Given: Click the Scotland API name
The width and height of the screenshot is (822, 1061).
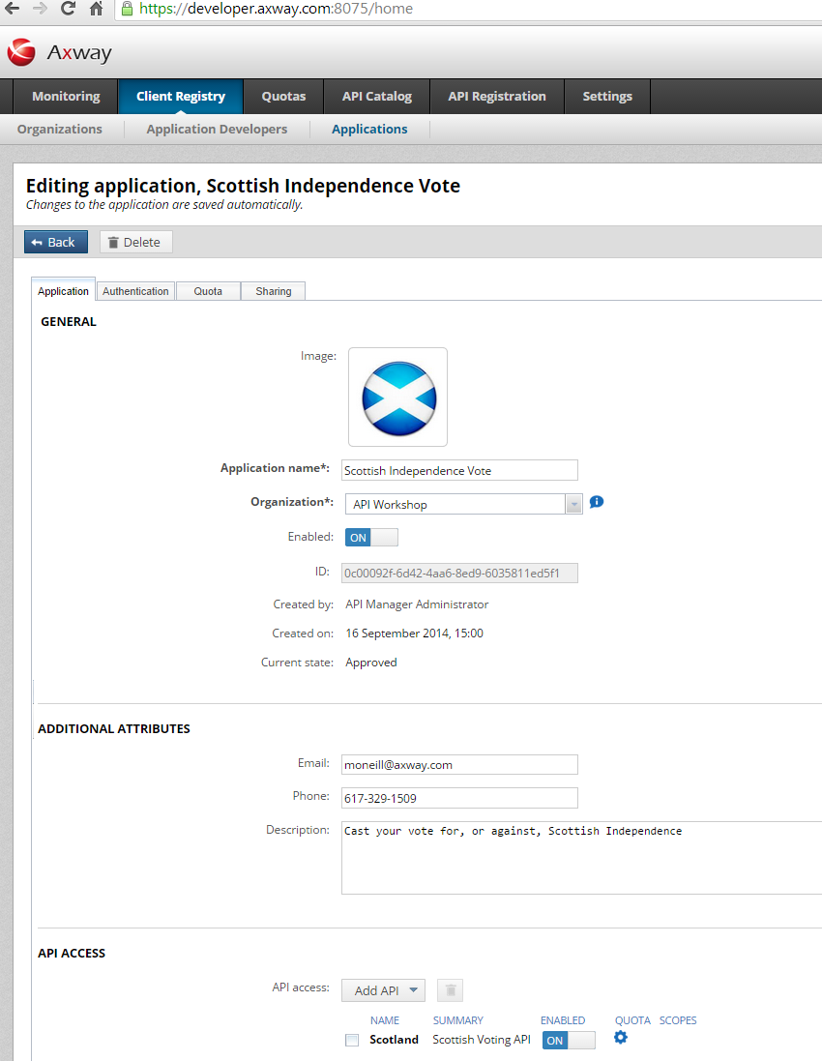Looking at the screenshot, I should coord(394,1040).
